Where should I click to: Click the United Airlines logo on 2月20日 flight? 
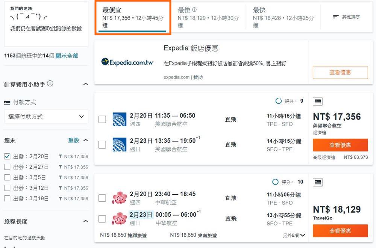tap(120, 119)
